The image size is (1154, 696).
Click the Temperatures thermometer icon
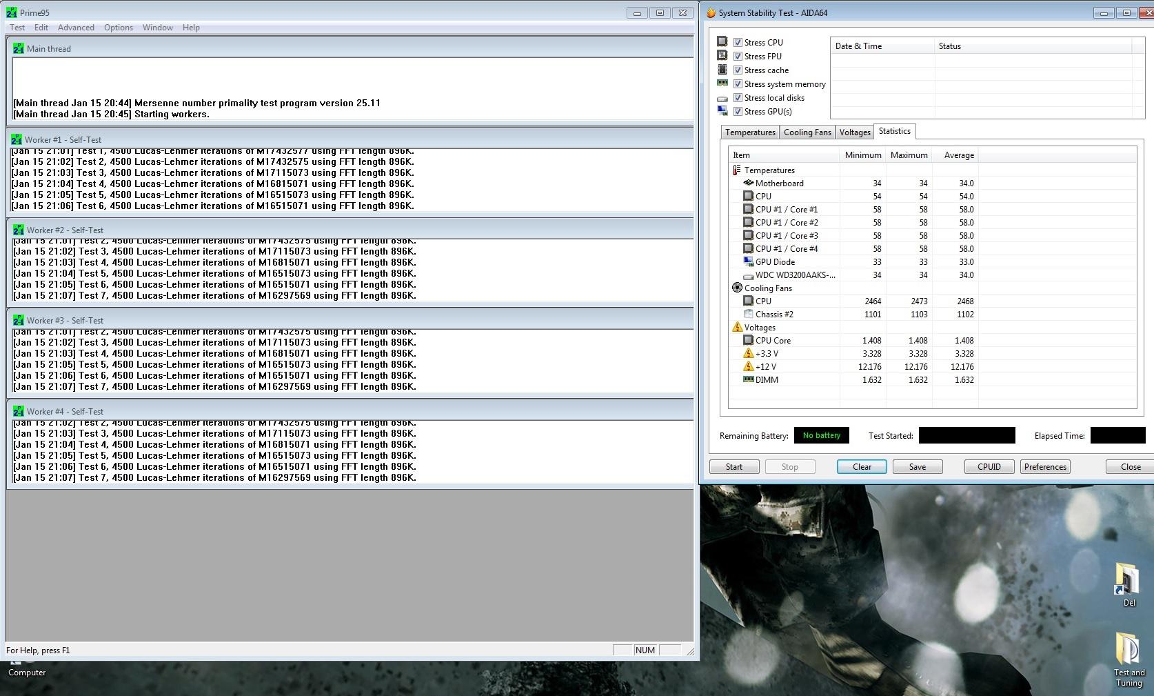point(737,170)
